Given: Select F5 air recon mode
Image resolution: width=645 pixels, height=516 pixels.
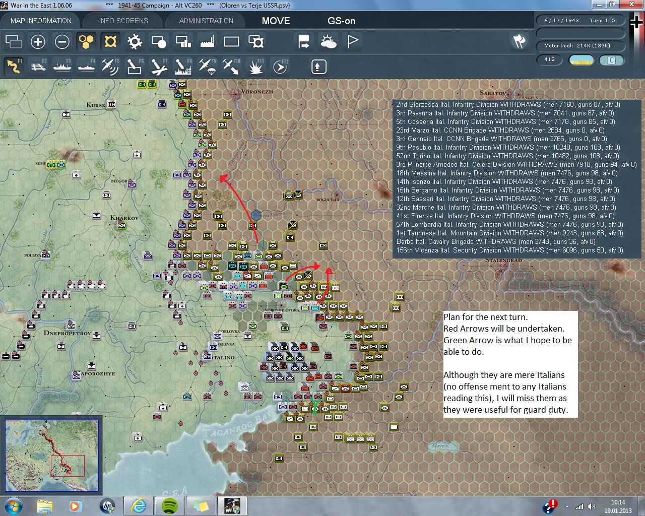Looking at the screenshot, I should pyautogui.click(x=110, y=66).
